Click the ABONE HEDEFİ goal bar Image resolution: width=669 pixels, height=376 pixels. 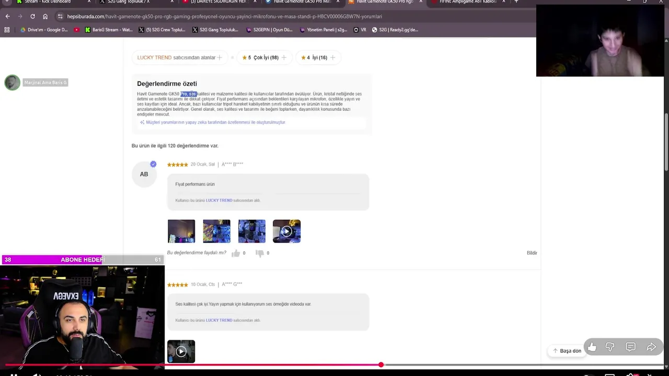(83, 260)
